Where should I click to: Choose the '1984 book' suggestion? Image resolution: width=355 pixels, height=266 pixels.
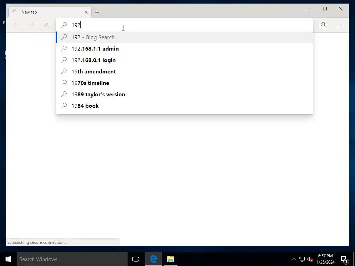184,106
